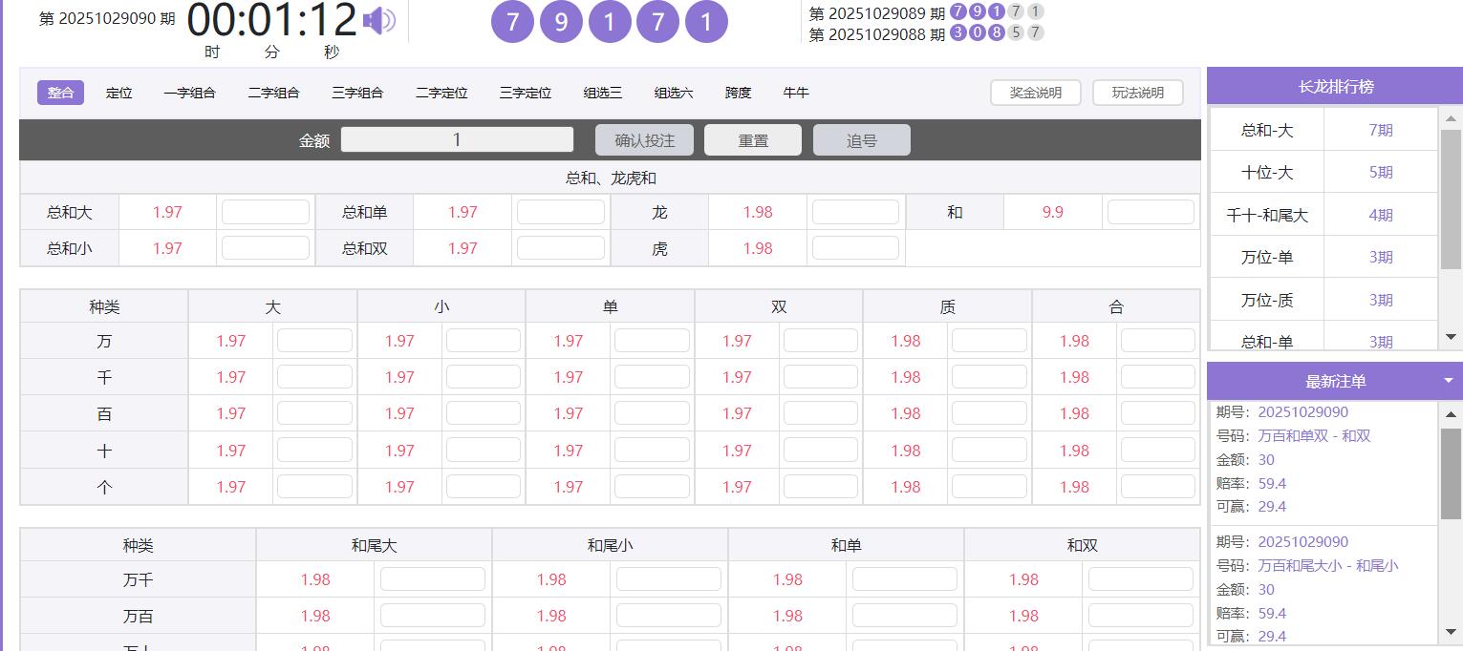This screenshot has width=1463, height=651.
Task: Click 万百和单双 - 和双 bet record link
Action: (x=1314, y=436)
